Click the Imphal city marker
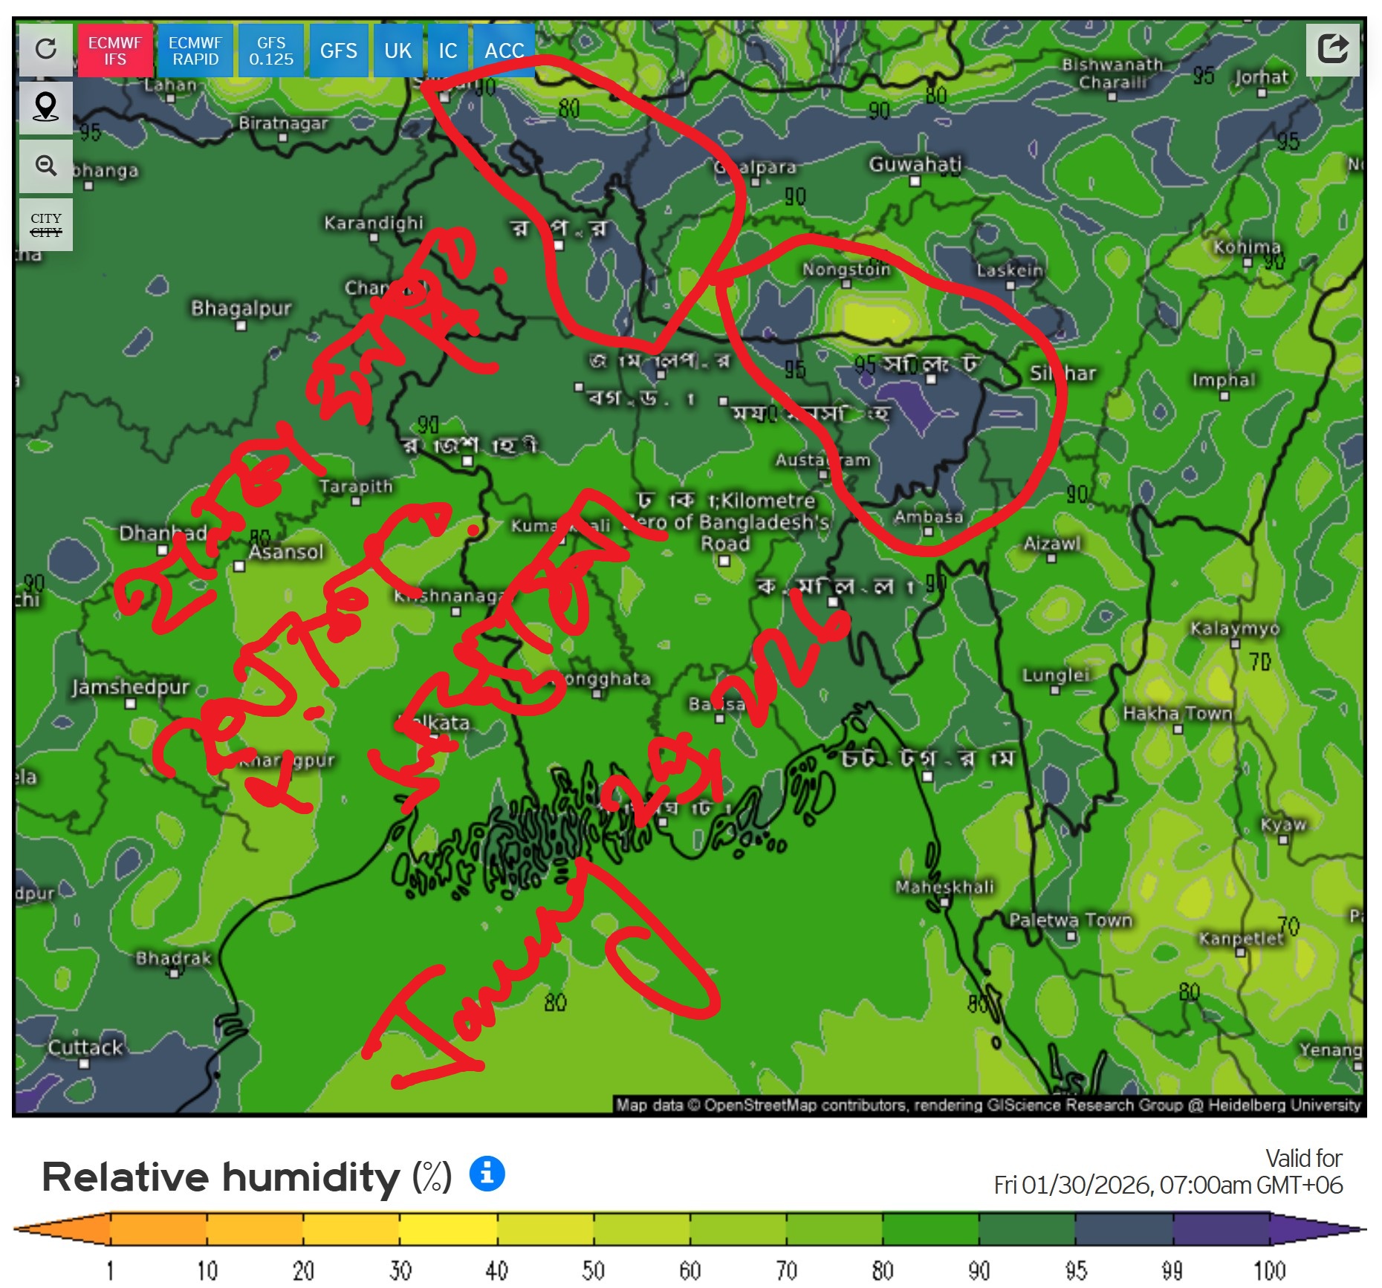 coord(1224,396)
